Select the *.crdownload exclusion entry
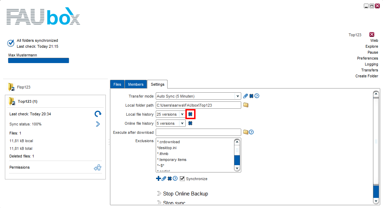The height and width of the screenshot is (208, 383). pyautogui.click(x=168, y=142)
